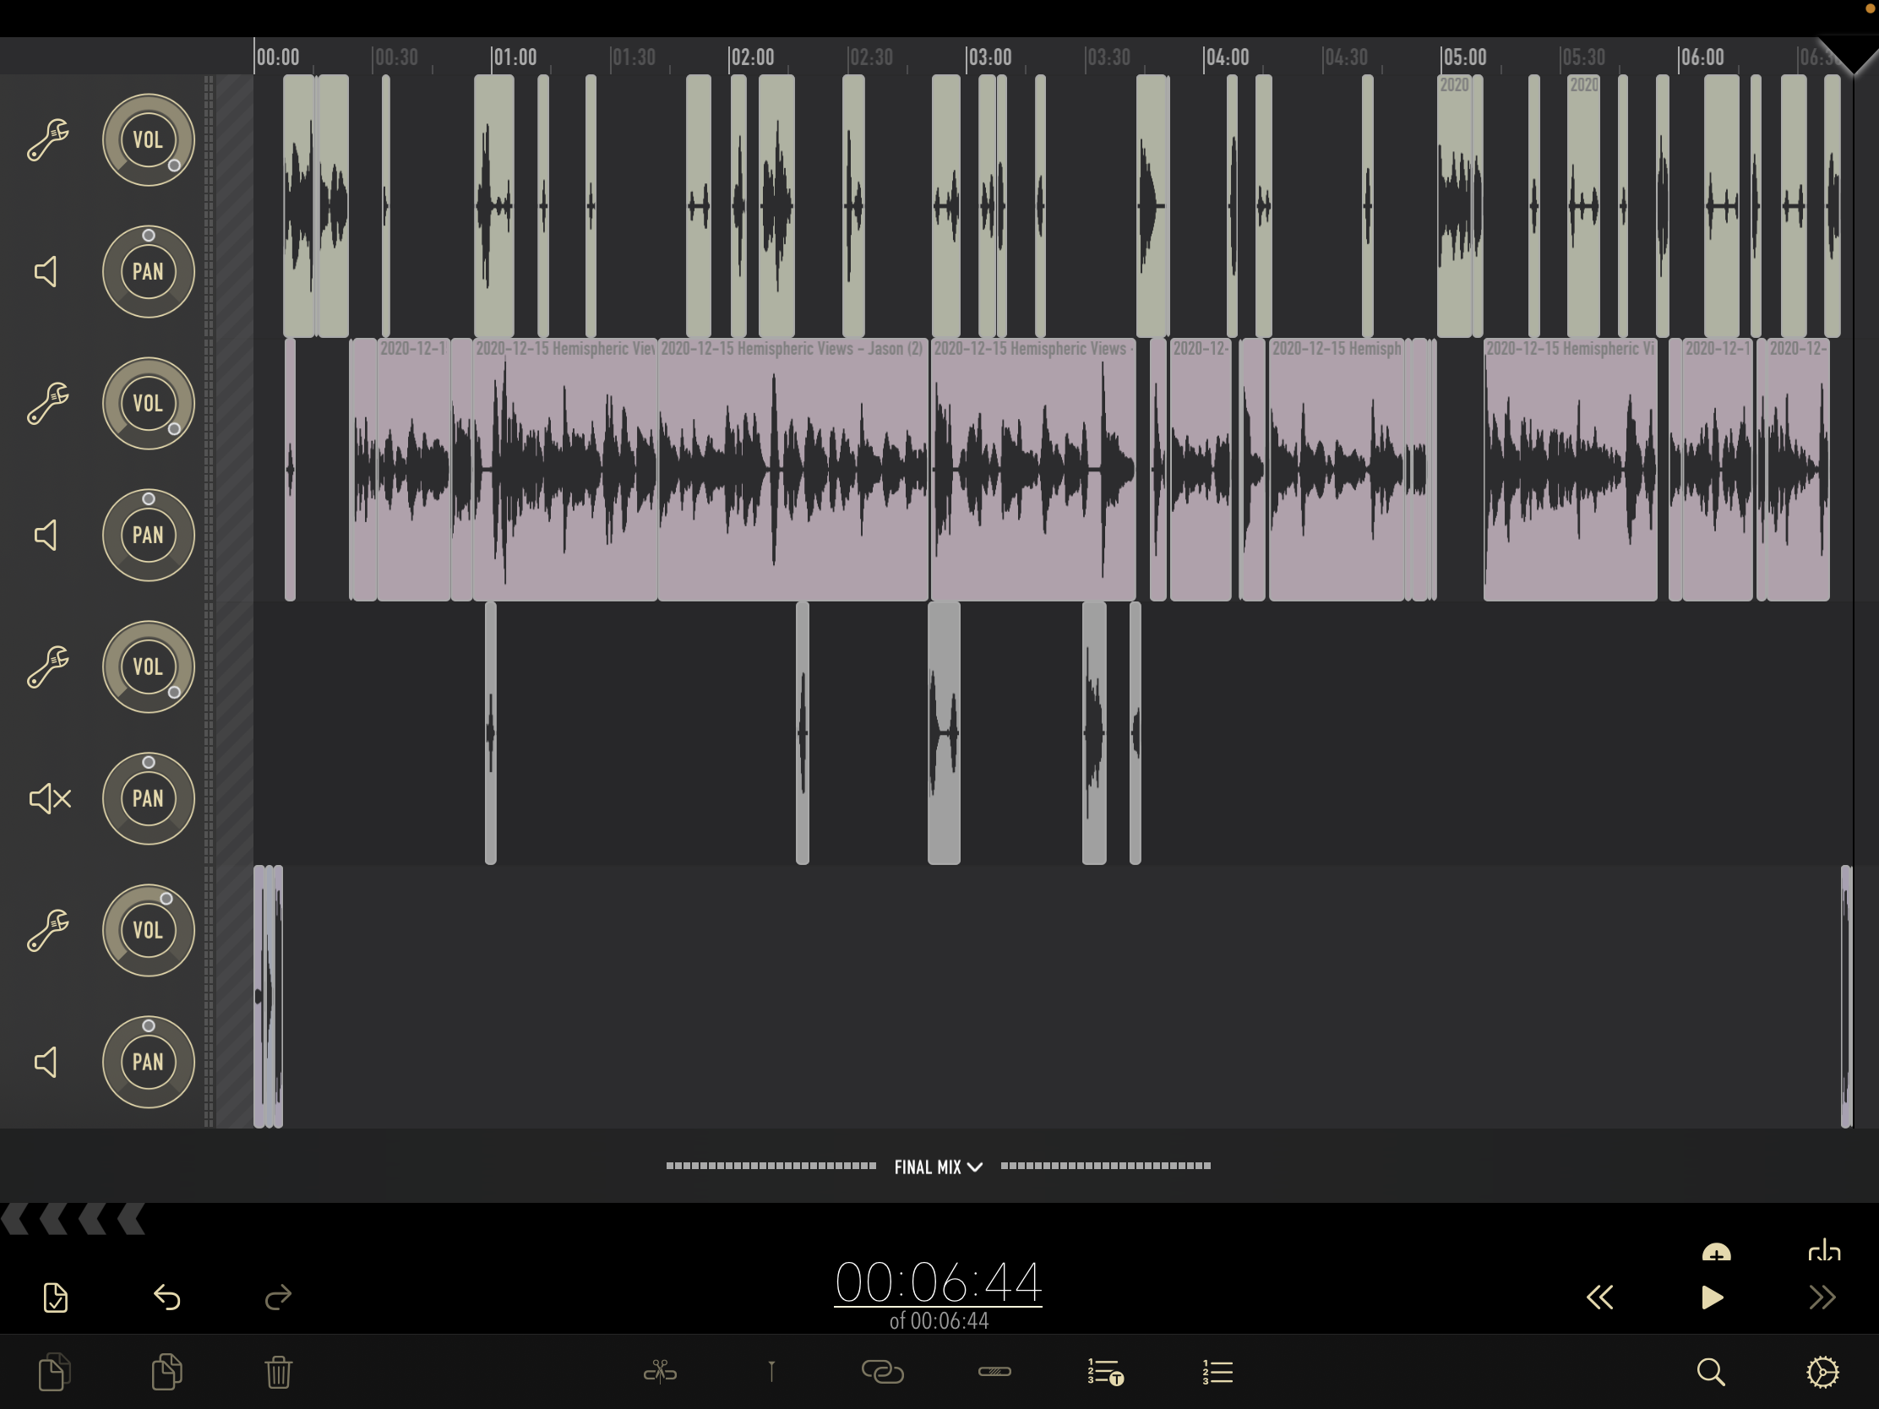This screenshot has height=1409, width=1879.
Task: Adjust the VOL knob on the bottom track
Action: (148, 930)
